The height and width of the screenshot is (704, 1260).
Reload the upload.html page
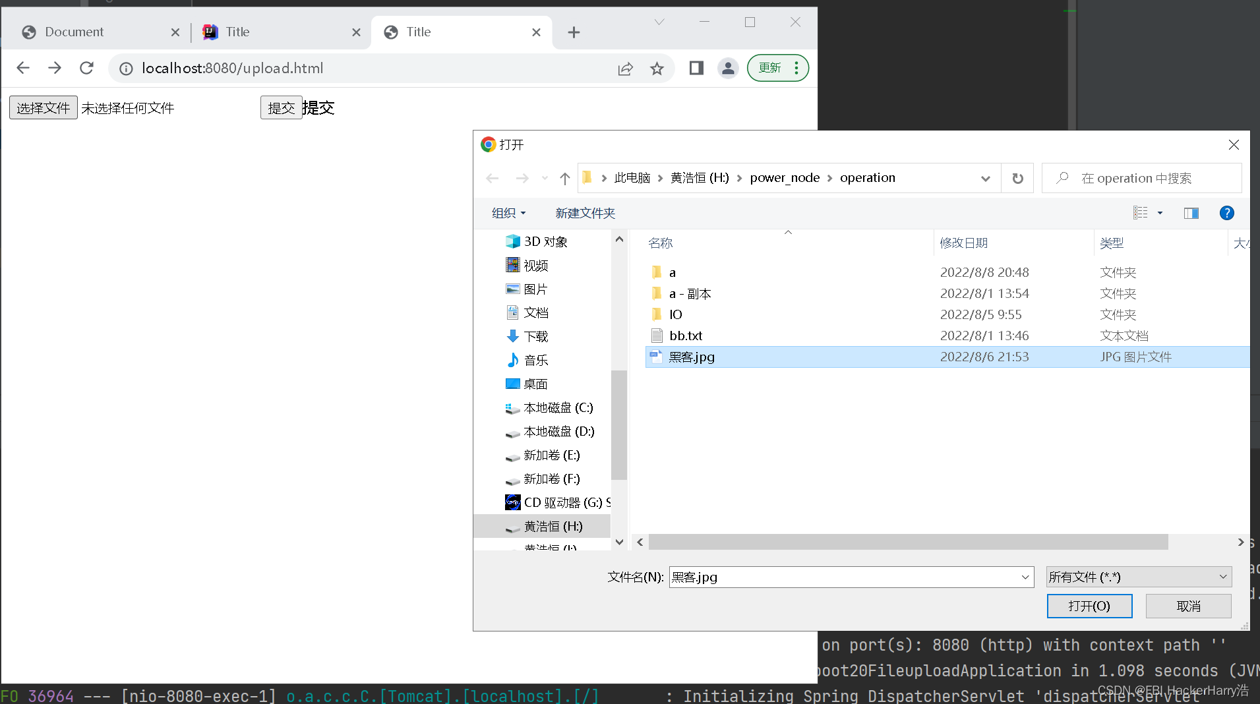86,68
